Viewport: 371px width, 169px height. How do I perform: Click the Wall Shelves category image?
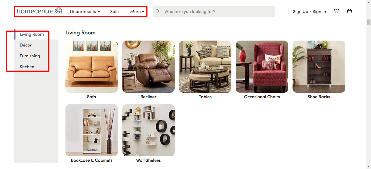[x=148, y=130]
